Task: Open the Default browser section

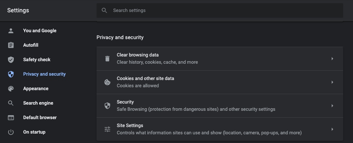Action: [40, 118]
